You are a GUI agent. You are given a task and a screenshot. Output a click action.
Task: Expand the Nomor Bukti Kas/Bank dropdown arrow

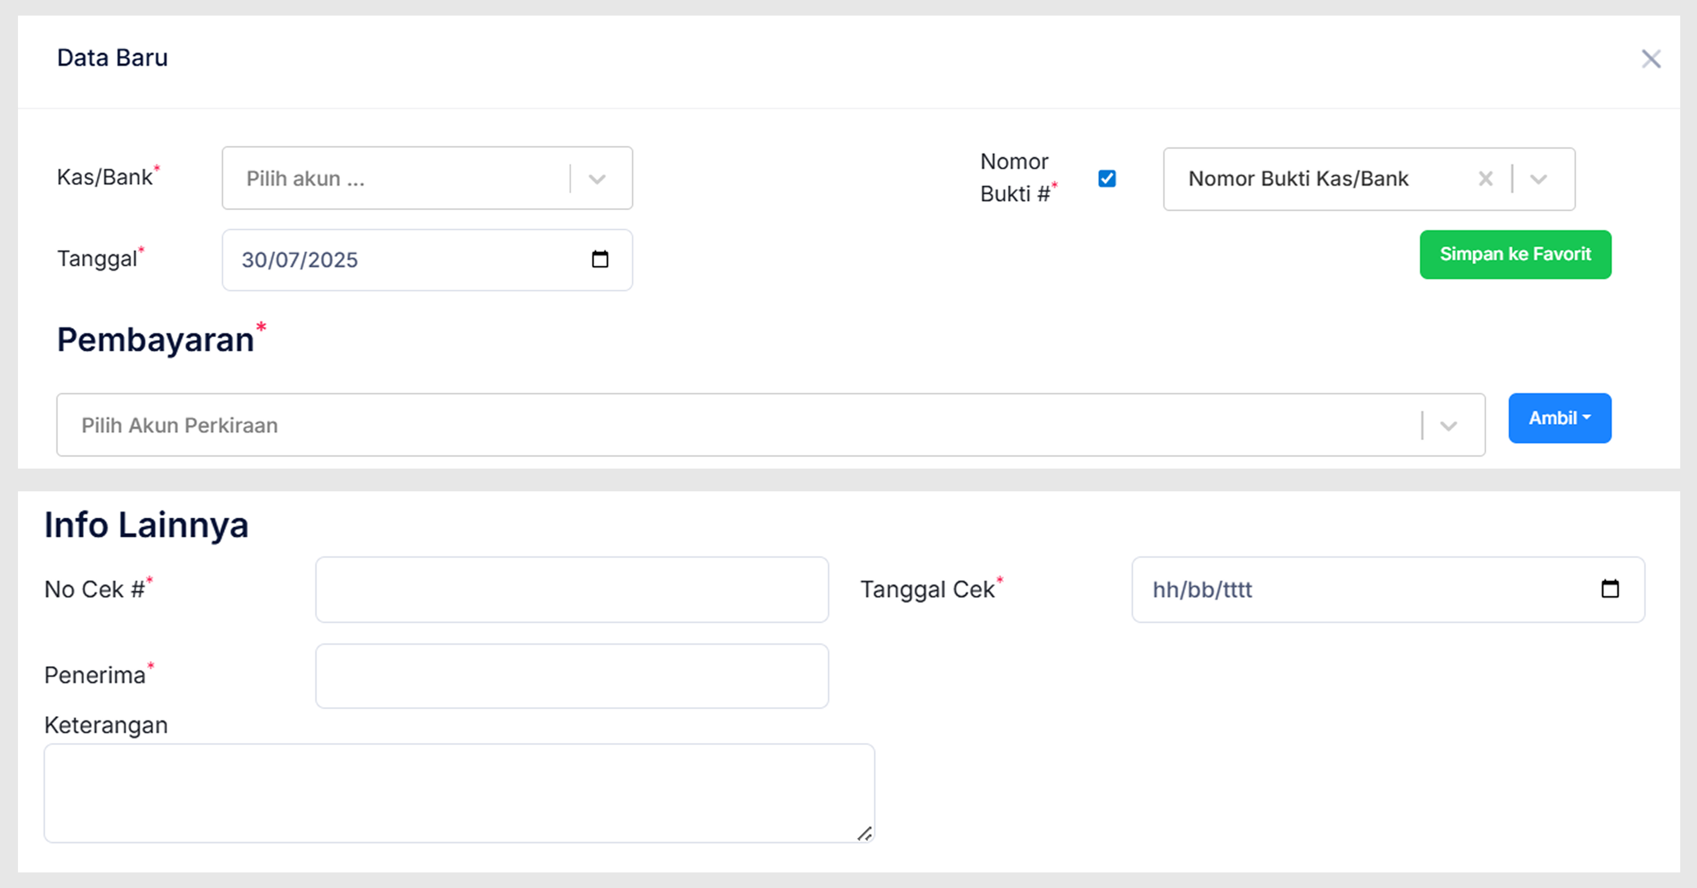click(1538, 179)
